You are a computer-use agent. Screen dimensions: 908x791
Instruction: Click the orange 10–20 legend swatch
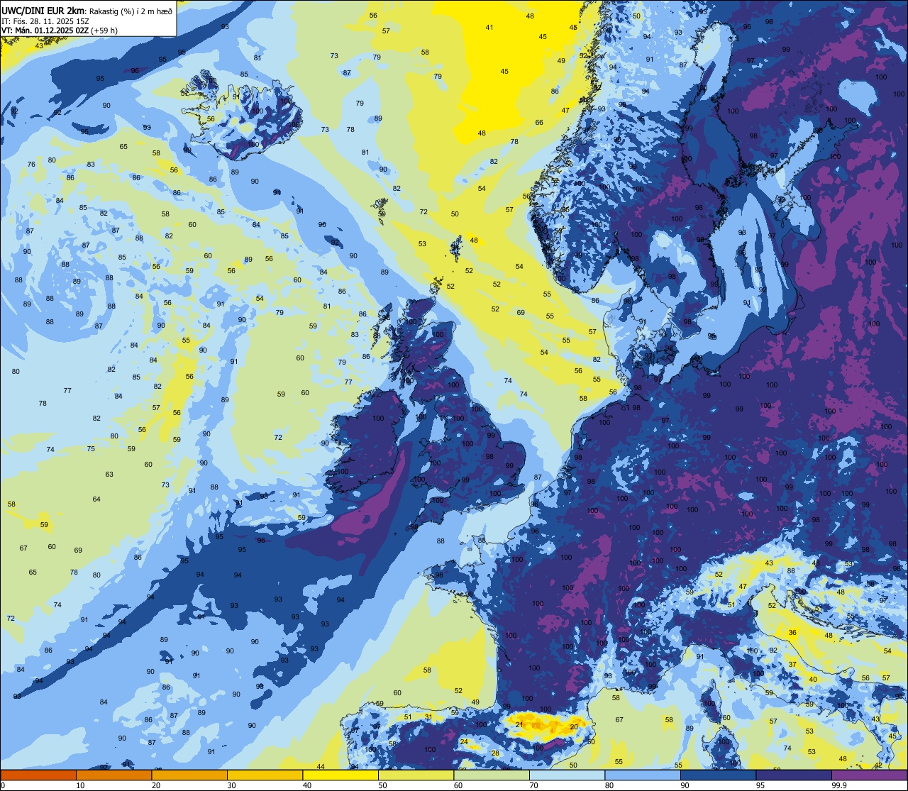(x=113, y=775)
